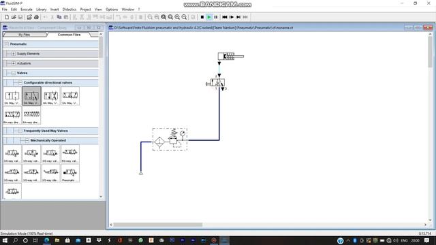
Task: Collapse Configurable directional valves section
Action: tap(20, 82)
